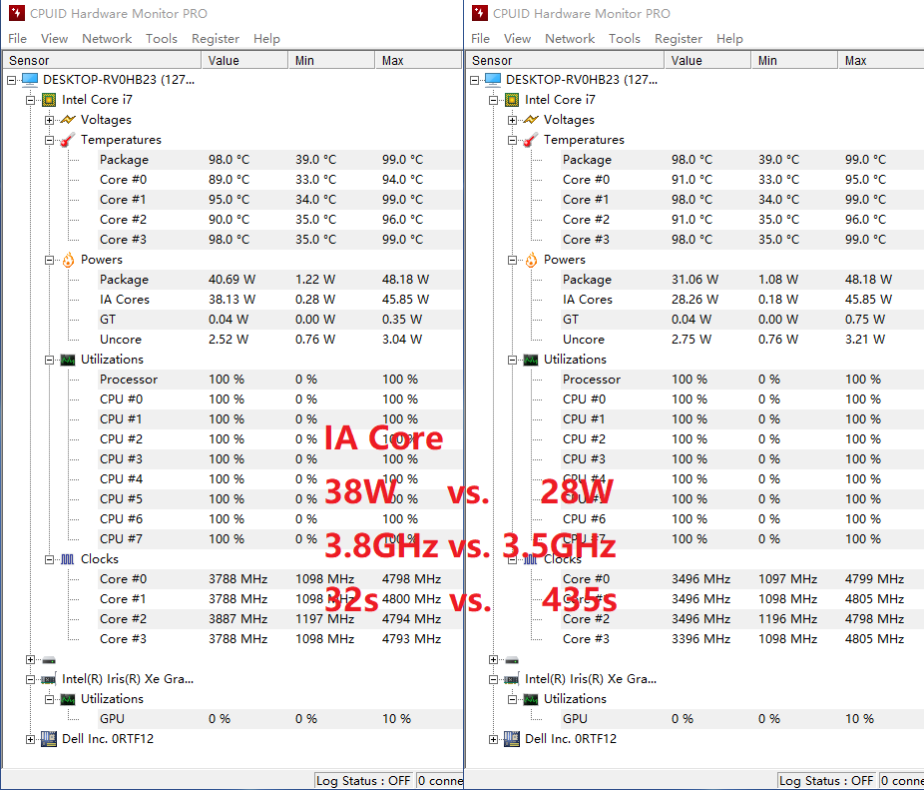Select the Core #2 clock row in left window
Viewport: 924px width, 790px height.
[x=280, y=619]
